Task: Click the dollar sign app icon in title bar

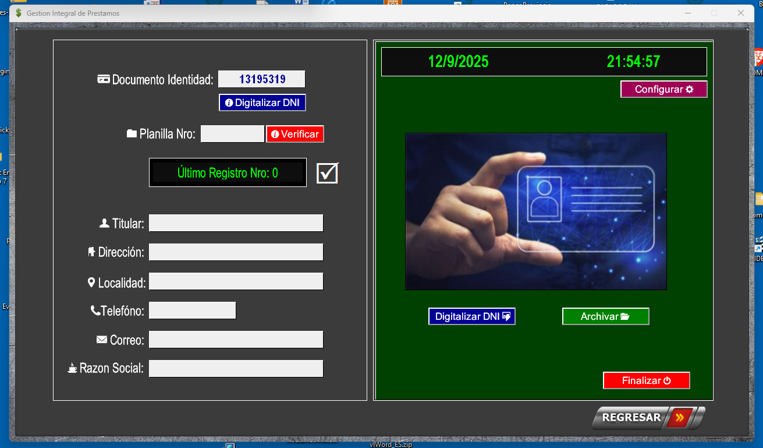Action: 19,13
